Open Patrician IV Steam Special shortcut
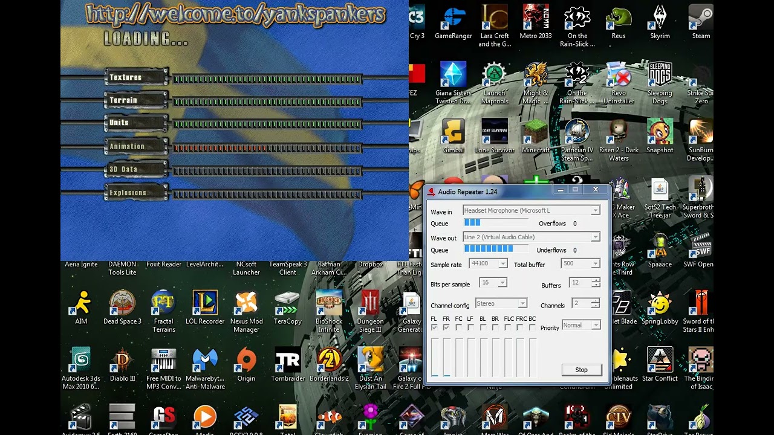 577,141
